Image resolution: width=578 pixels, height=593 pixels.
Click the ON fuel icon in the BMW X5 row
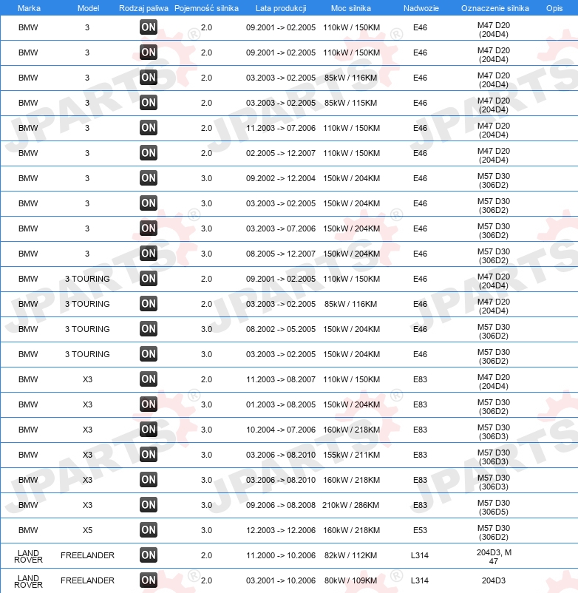point(148,530)
